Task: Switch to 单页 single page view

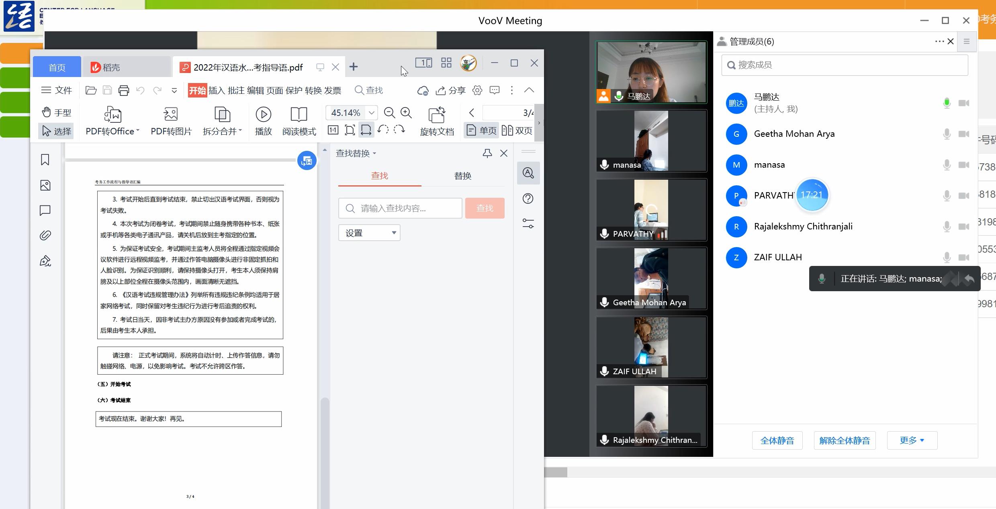Action: tap(481, 130)
